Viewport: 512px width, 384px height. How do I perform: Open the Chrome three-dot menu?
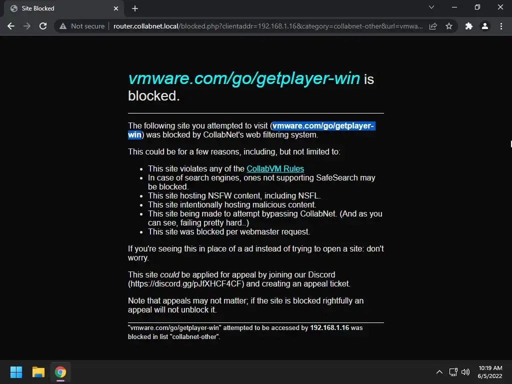coord(501,26)
